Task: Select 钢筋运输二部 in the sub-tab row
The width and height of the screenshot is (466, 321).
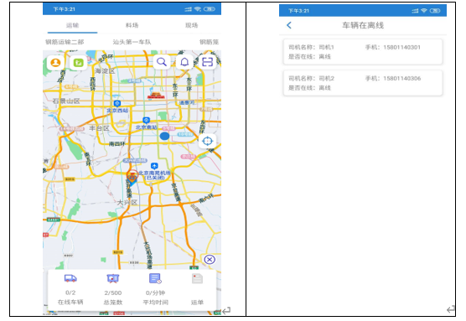Action: 65,42
